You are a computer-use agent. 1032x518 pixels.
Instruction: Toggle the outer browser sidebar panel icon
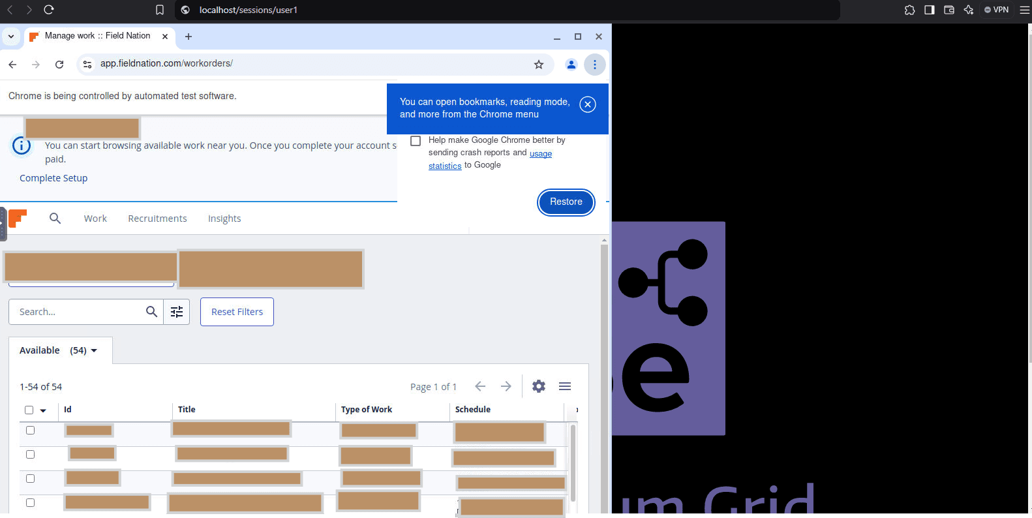pyautogui.click(x=930, y=10)
